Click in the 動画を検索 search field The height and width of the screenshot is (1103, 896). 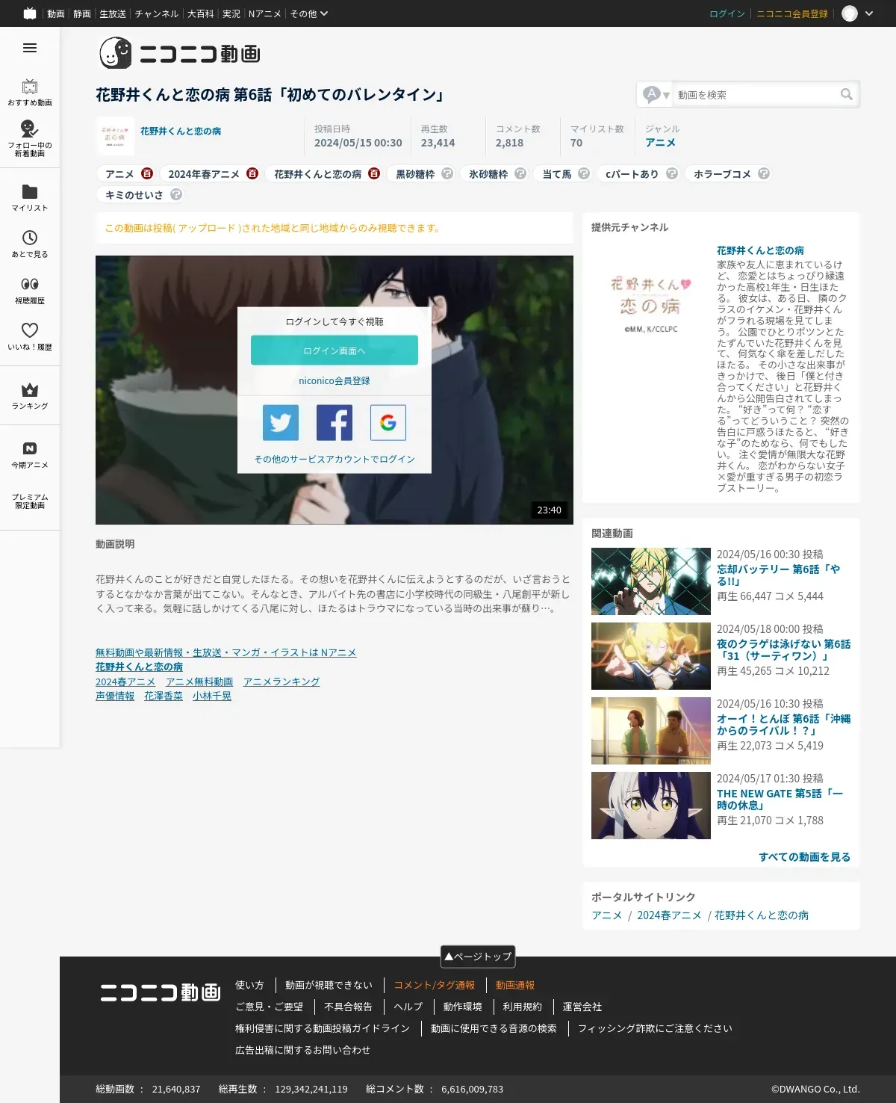[756, 94]
